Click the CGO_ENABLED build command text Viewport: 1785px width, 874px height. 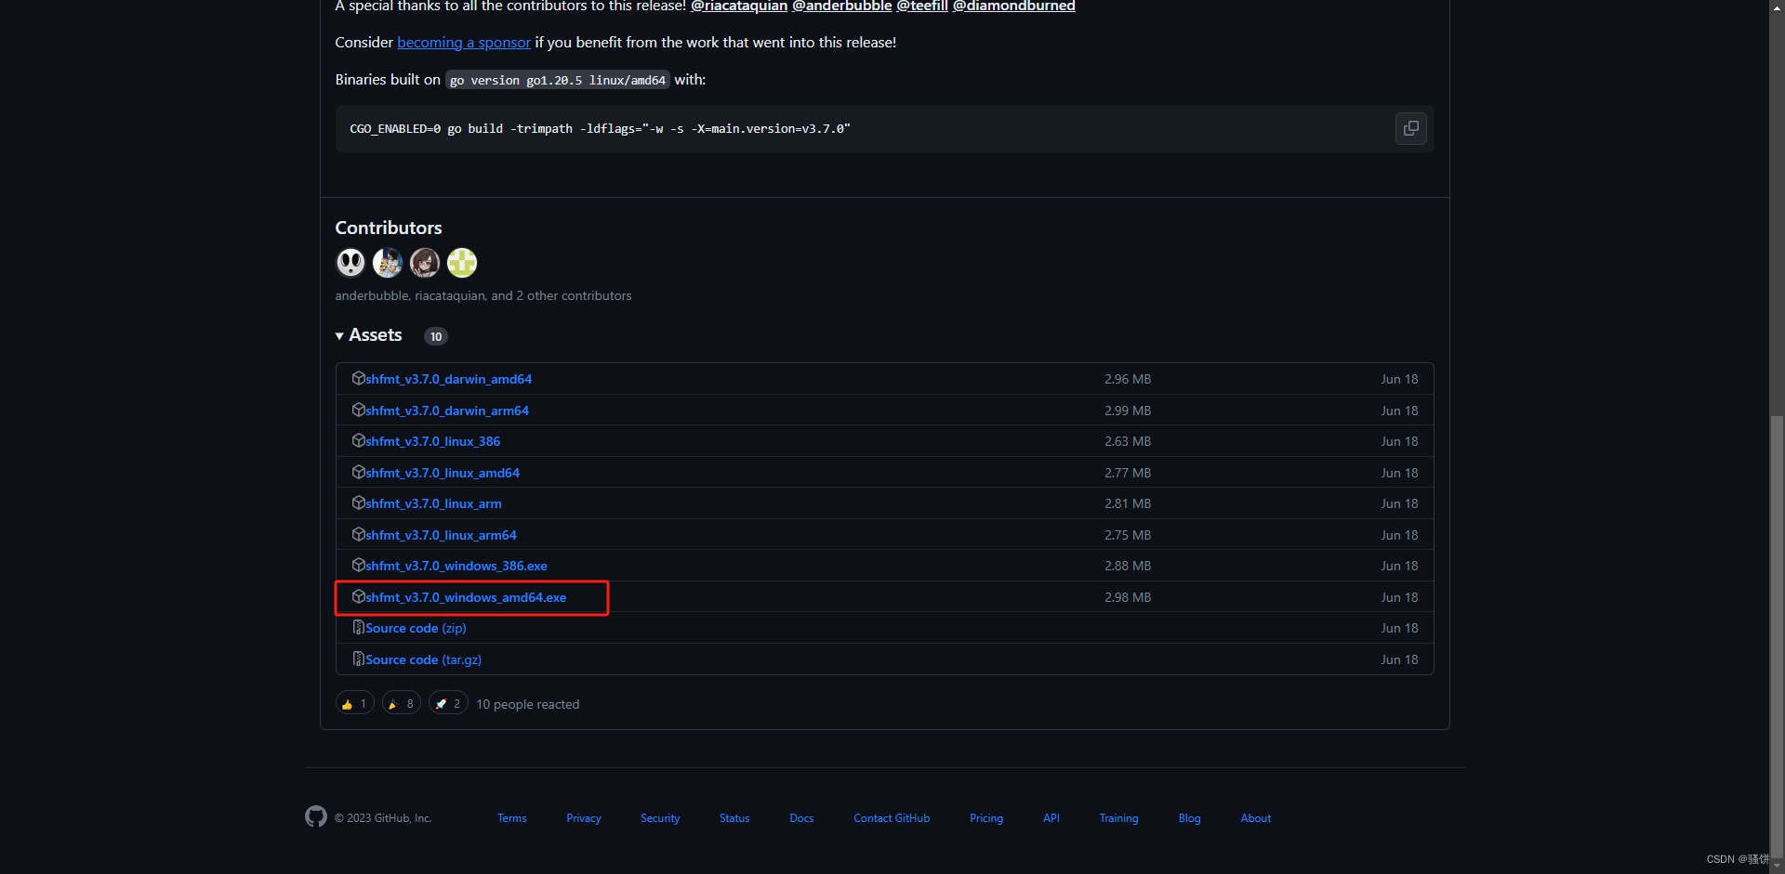[x=600, y=128]
